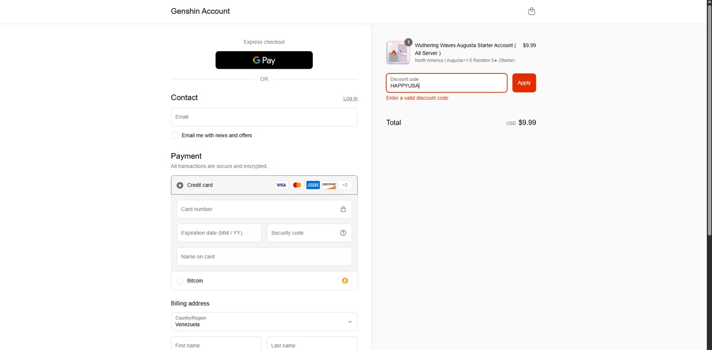This screenshot has height=350, width=712.
Task: Click the Enter a valid discount code error
Action: [x=417, y=98]
